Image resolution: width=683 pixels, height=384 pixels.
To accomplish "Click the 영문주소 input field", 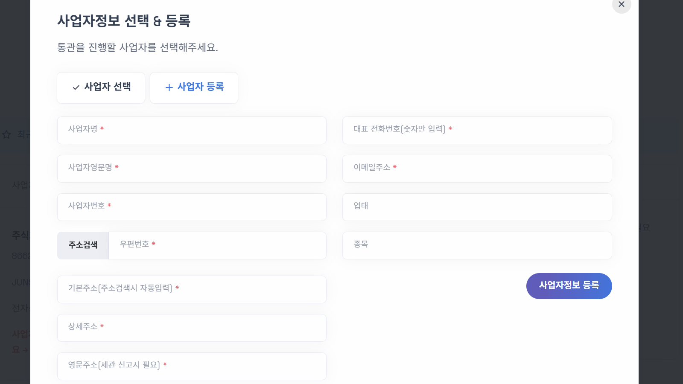I will (192, 366).
